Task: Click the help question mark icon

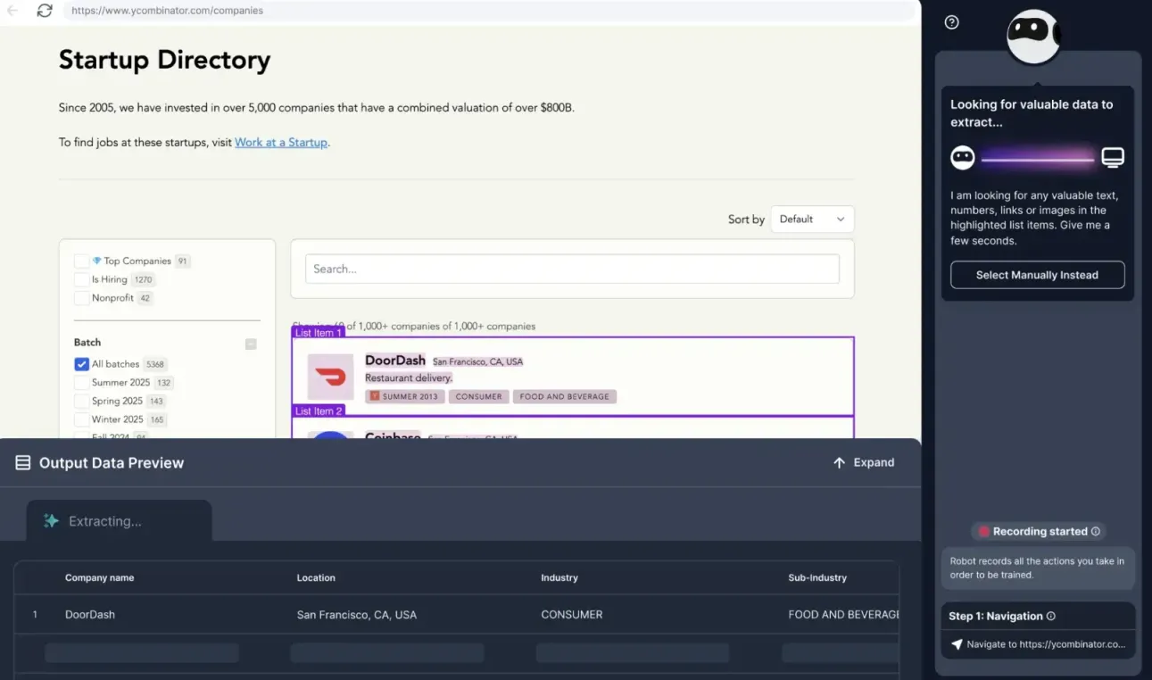Action: (x=951, y=22)
